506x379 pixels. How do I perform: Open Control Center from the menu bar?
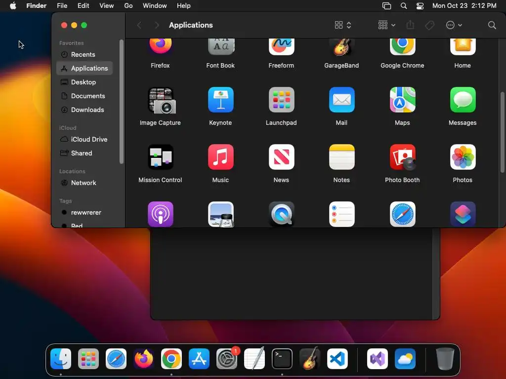[420, 6]
